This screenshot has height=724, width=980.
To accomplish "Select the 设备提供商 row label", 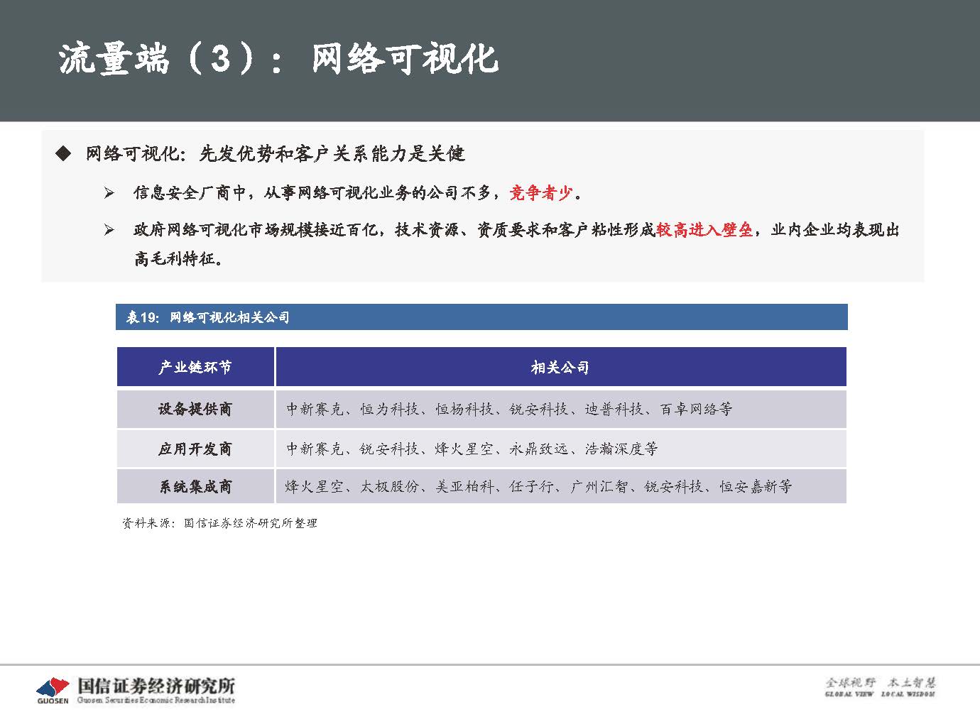I will click(x=195, y=409).
